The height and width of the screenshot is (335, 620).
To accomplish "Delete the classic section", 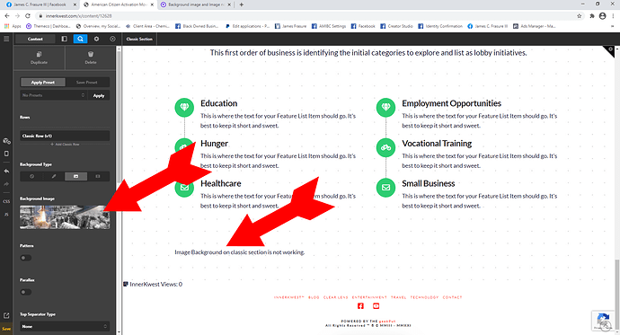I will click(91, 57).
